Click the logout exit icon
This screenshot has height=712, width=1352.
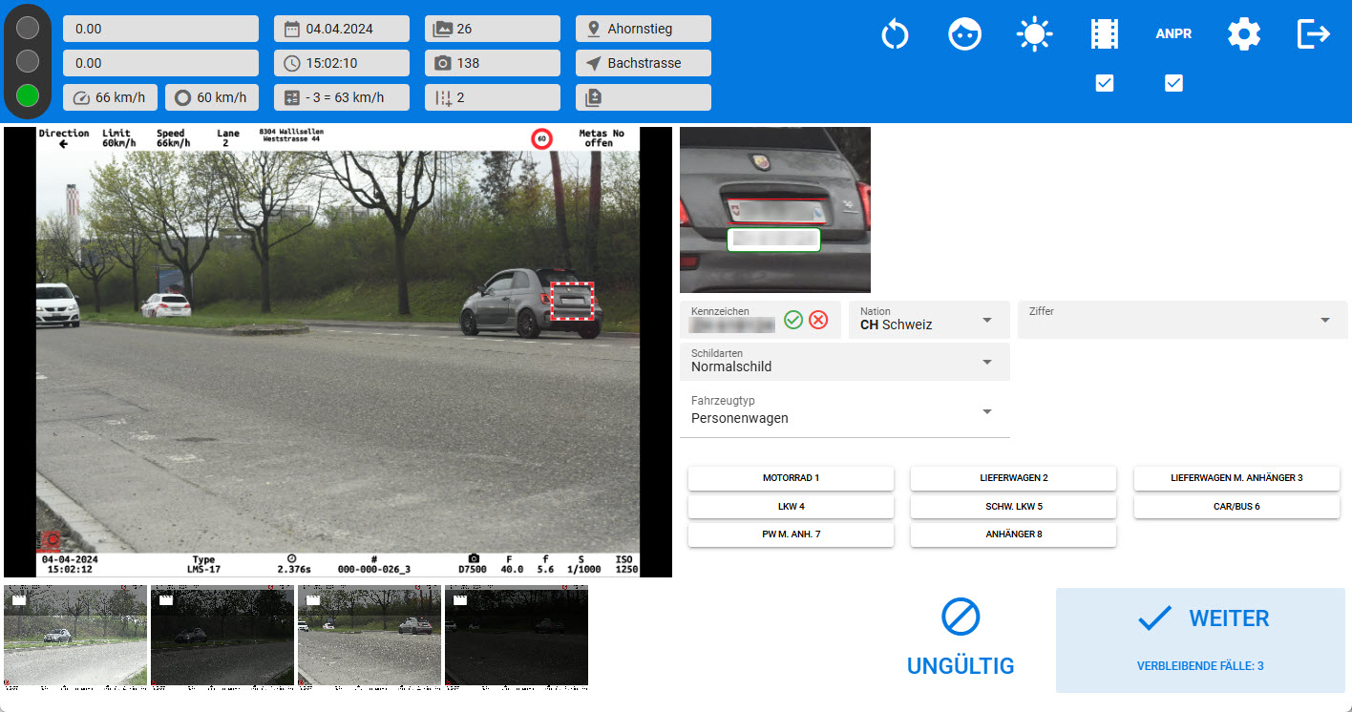[1313, 34]
